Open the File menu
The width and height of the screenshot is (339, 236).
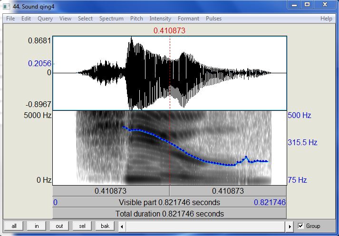(x=10, y=19)
